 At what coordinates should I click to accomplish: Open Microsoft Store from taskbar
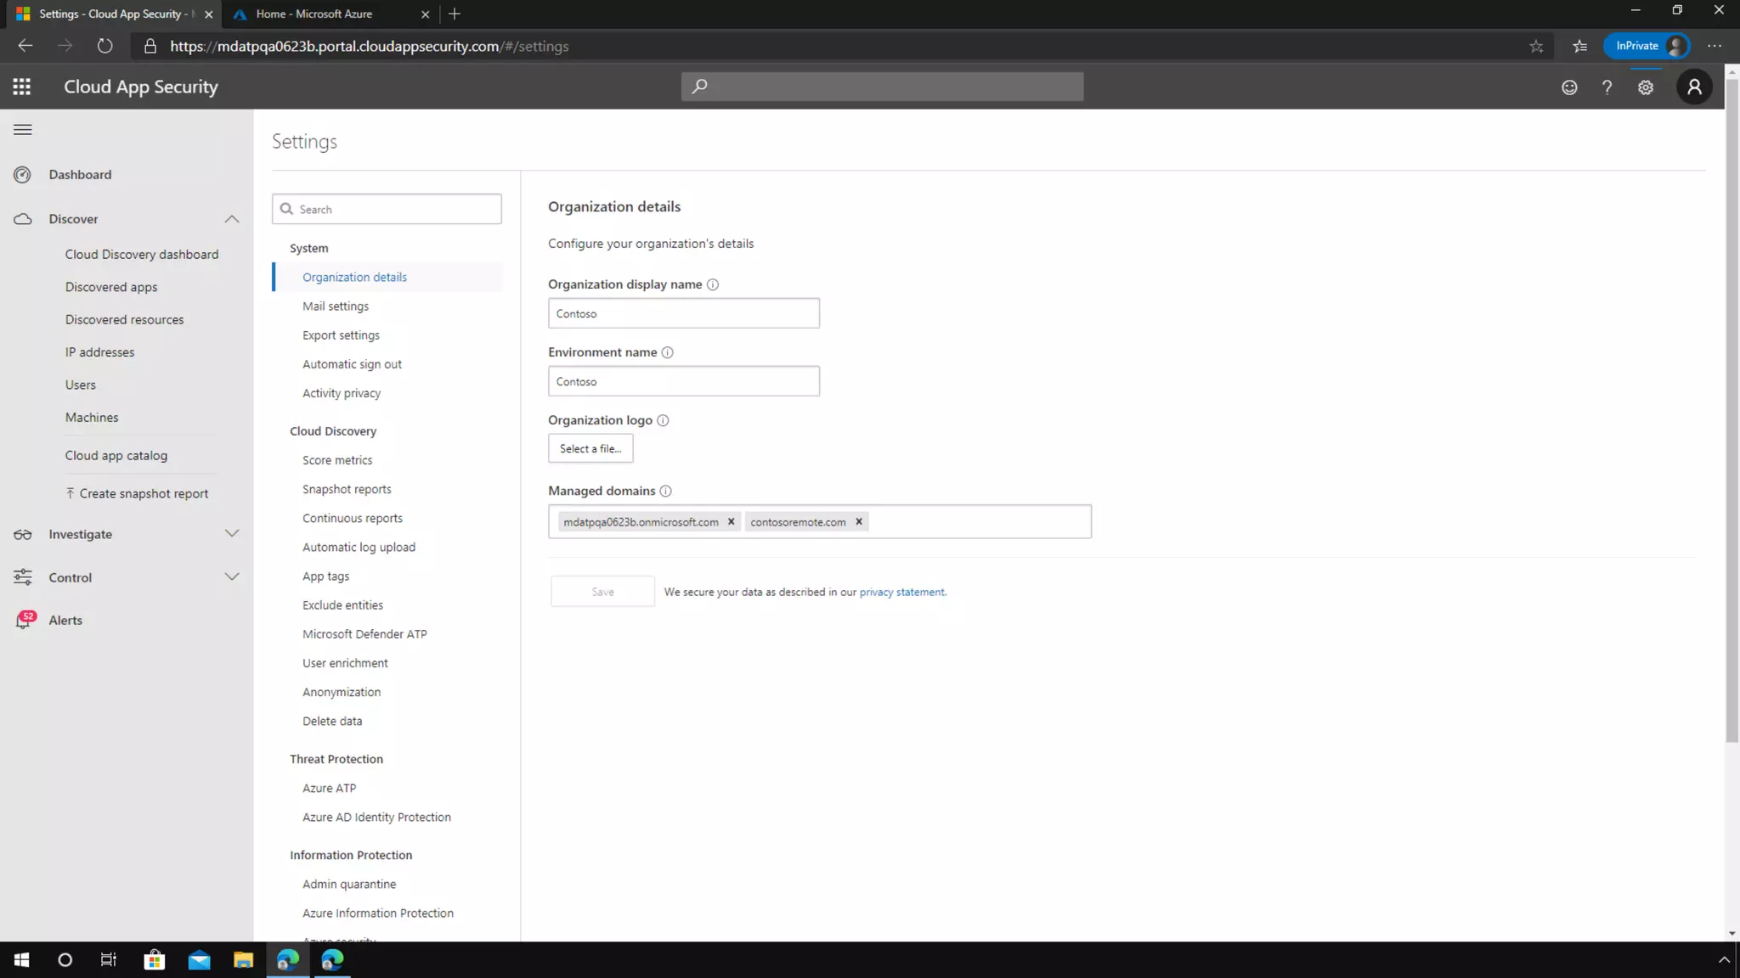[155, 960]
